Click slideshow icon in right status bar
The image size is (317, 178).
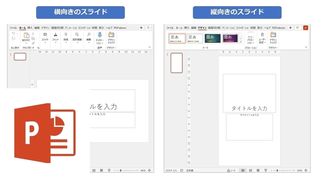pos(265,170)
